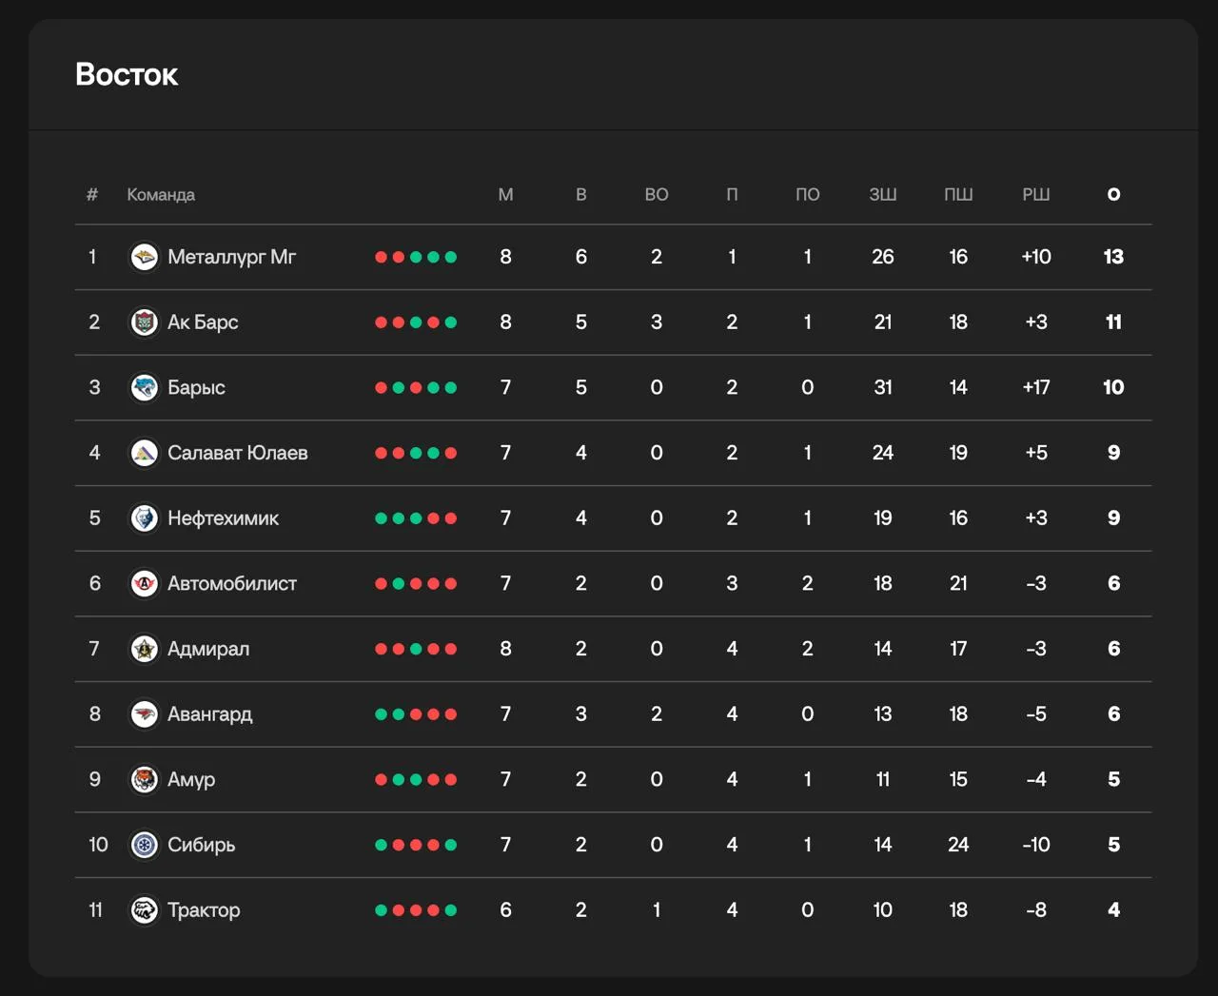The width and height of the screenshot is (1218, 996).
Task: Click the Авангард team logo
Action: tap(144, 714)
